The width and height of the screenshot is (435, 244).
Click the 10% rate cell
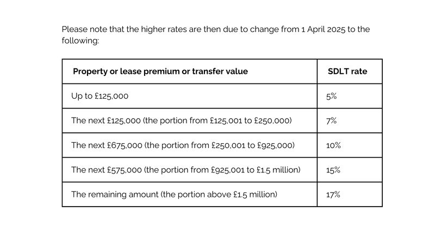(333, 145)
